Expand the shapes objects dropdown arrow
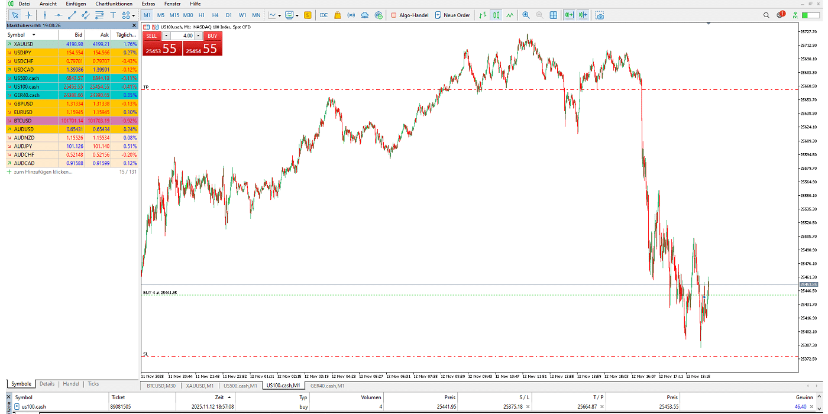The height and width of the screenshot is (414, 828). click(134, 15)
